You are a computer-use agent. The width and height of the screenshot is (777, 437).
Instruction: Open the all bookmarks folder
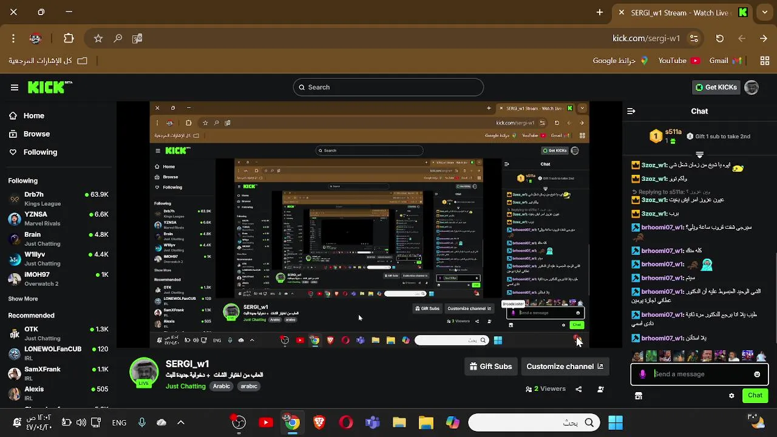[48, 61]
